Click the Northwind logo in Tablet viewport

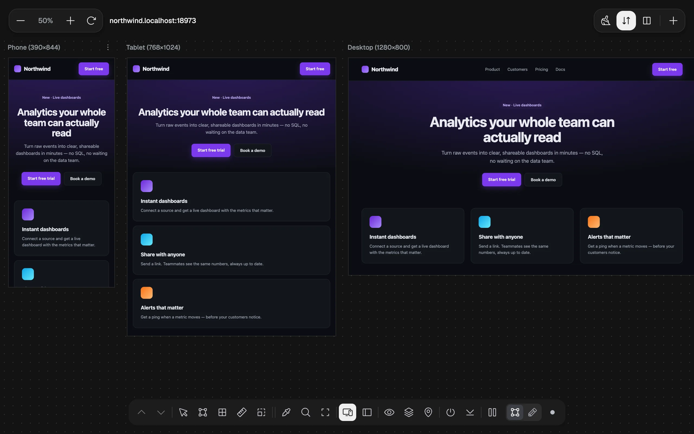coord(151,69)
